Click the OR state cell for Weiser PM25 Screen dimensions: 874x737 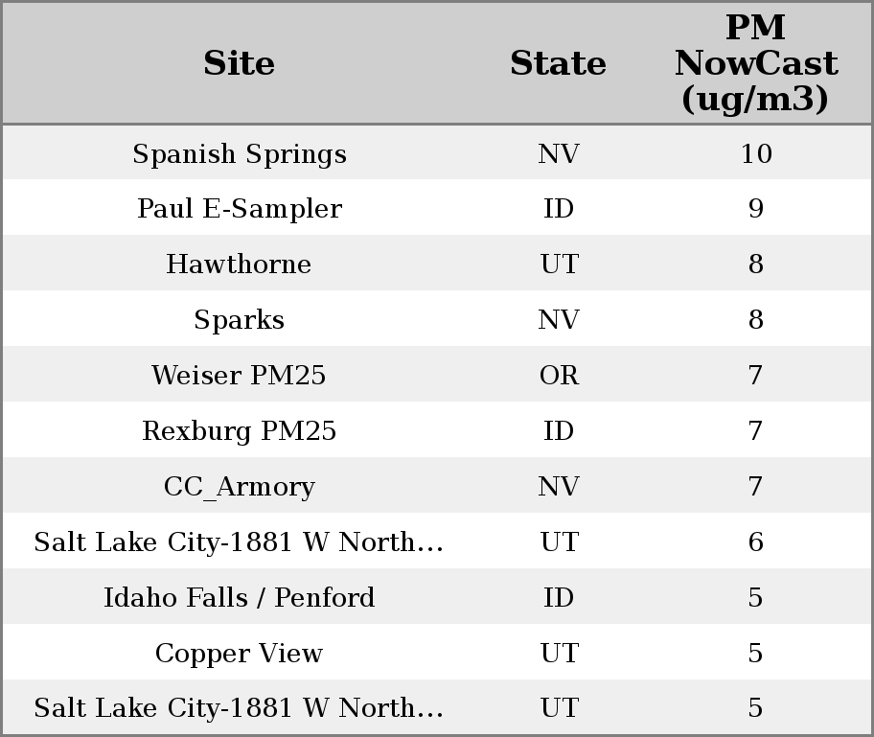point(559,376)
